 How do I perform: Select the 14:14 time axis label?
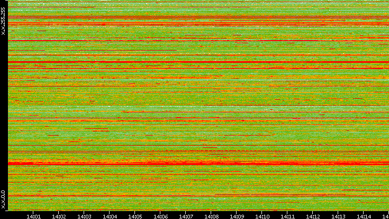click(x=363, y=216)
